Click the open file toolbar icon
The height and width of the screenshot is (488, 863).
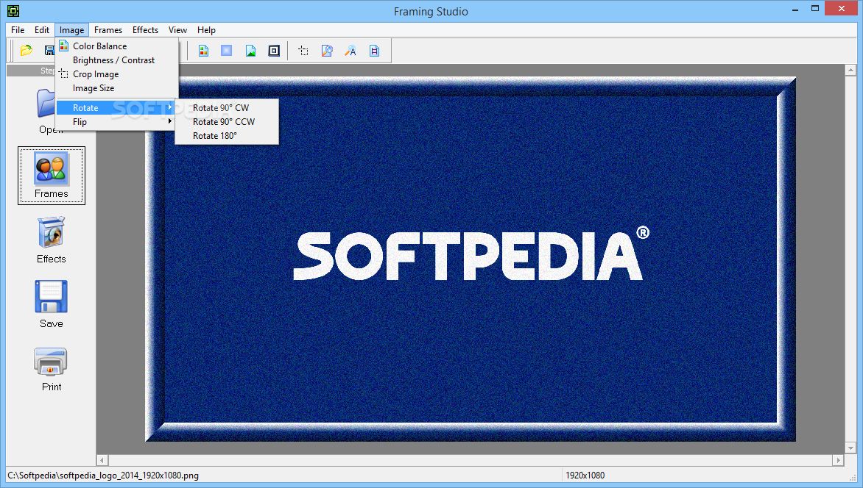pyautogui.click(x=26, y=51)
